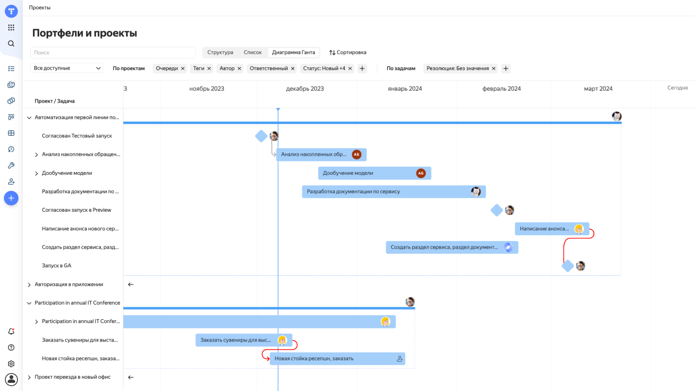Open the search icon in sidebar
Image resolution: width=695 pixels, height=391 pixels.
11,43
